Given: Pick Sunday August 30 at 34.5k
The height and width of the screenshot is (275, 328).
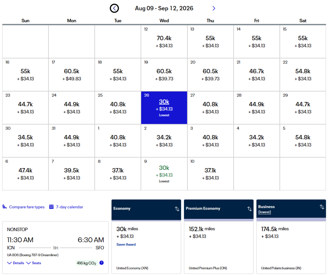Looking at the screenshot, I should [26, 141].
